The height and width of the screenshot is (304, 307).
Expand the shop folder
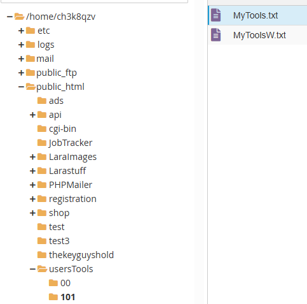(32, 213)
